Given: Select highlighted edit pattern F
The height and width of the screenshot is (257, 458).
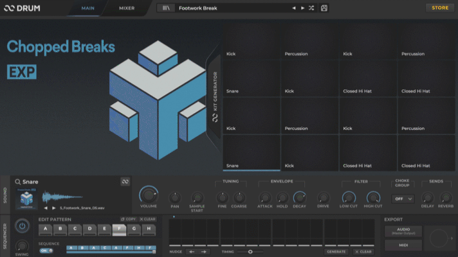Looking at the screenshot, I should 119,229.
